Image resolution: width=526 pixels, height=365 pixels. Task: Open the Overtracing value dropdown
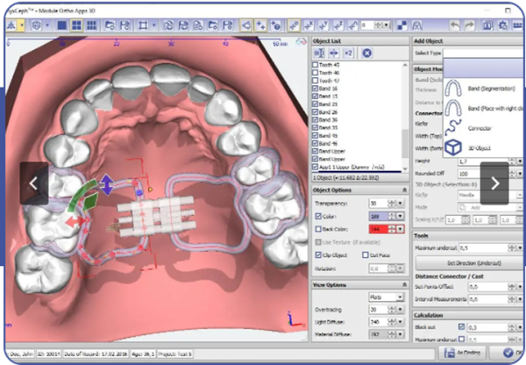[401, 310]
